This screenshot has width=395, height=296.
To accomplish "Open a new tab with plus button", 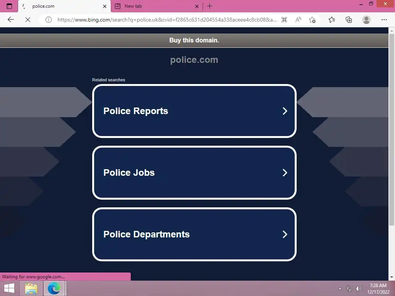I will pos(209,6).
